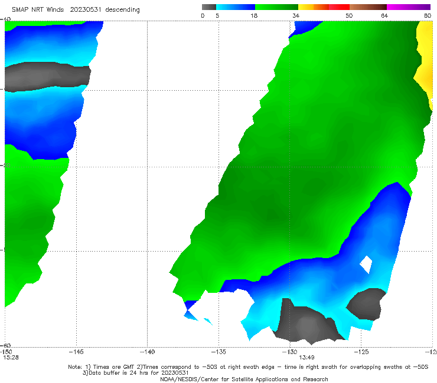Click the brown 50-64 segment of color bar
This screenshot has width=437, height=383.
tap(368, 7)
